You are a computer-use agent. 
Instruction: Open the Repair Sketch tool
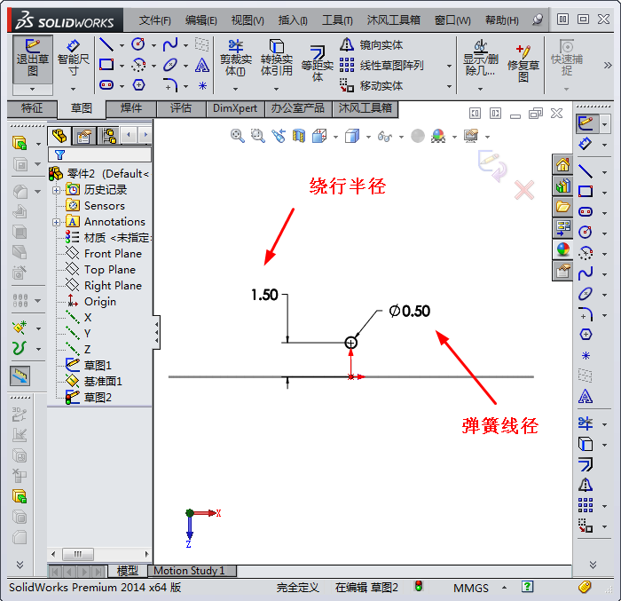(x=523, y=64)
